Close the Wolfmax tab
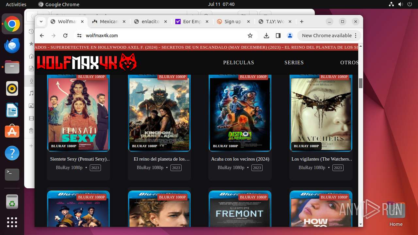Screen dimensions: 418x235 click(82, 22)
